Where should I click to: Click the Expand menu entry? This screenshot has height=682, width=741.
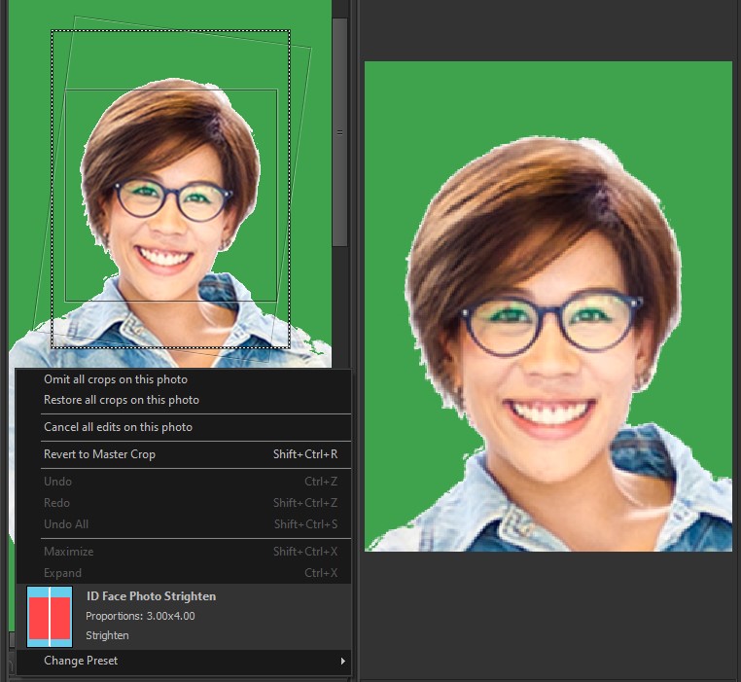tap(62, 573)
